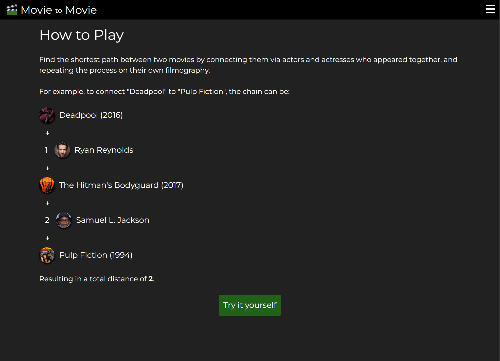This screenshot has height=361, width=500.
Task: Click the Try it yourself button
Action: pyautogui.click(x=250, y=305)
